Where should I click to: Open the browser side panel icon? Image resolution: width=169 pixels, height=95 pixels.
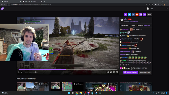coord(161,5)
